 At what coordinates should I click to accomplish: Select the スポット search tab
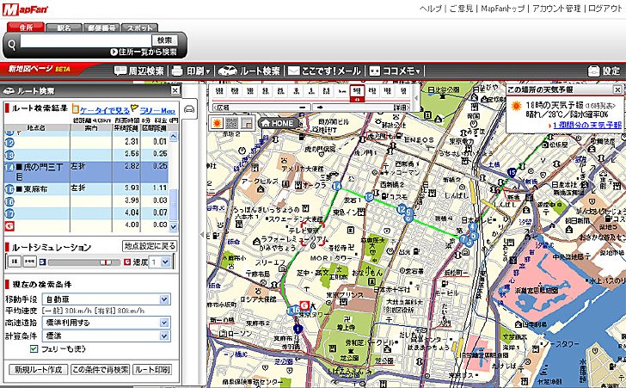click(x=139, y=28)
